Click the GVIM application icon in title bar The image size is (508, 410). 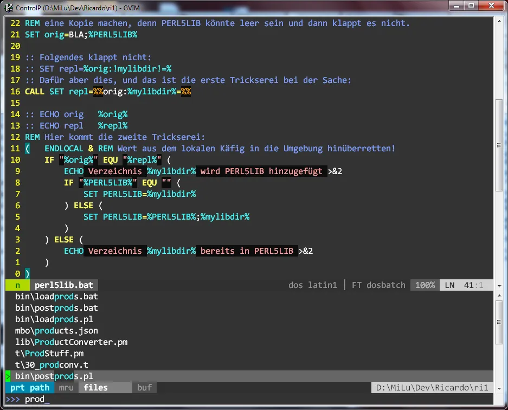(x=9, y=8)
